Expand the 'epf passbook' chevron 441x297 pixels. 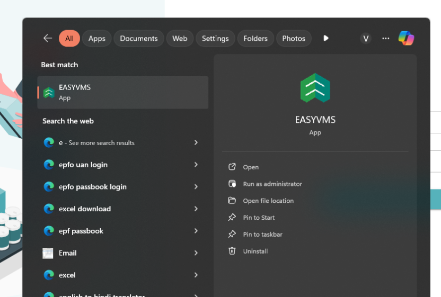[196, 231]
